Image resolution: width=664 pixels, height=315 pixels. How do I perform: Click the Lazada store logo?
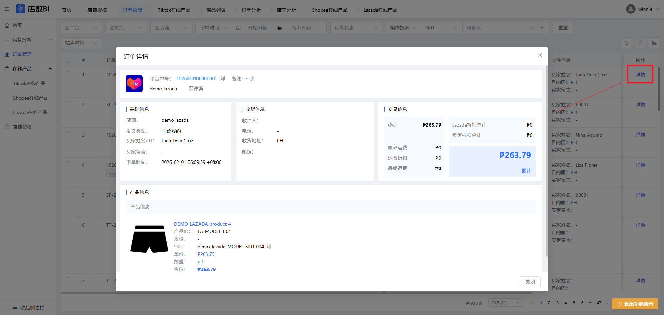tap(134, 84)
